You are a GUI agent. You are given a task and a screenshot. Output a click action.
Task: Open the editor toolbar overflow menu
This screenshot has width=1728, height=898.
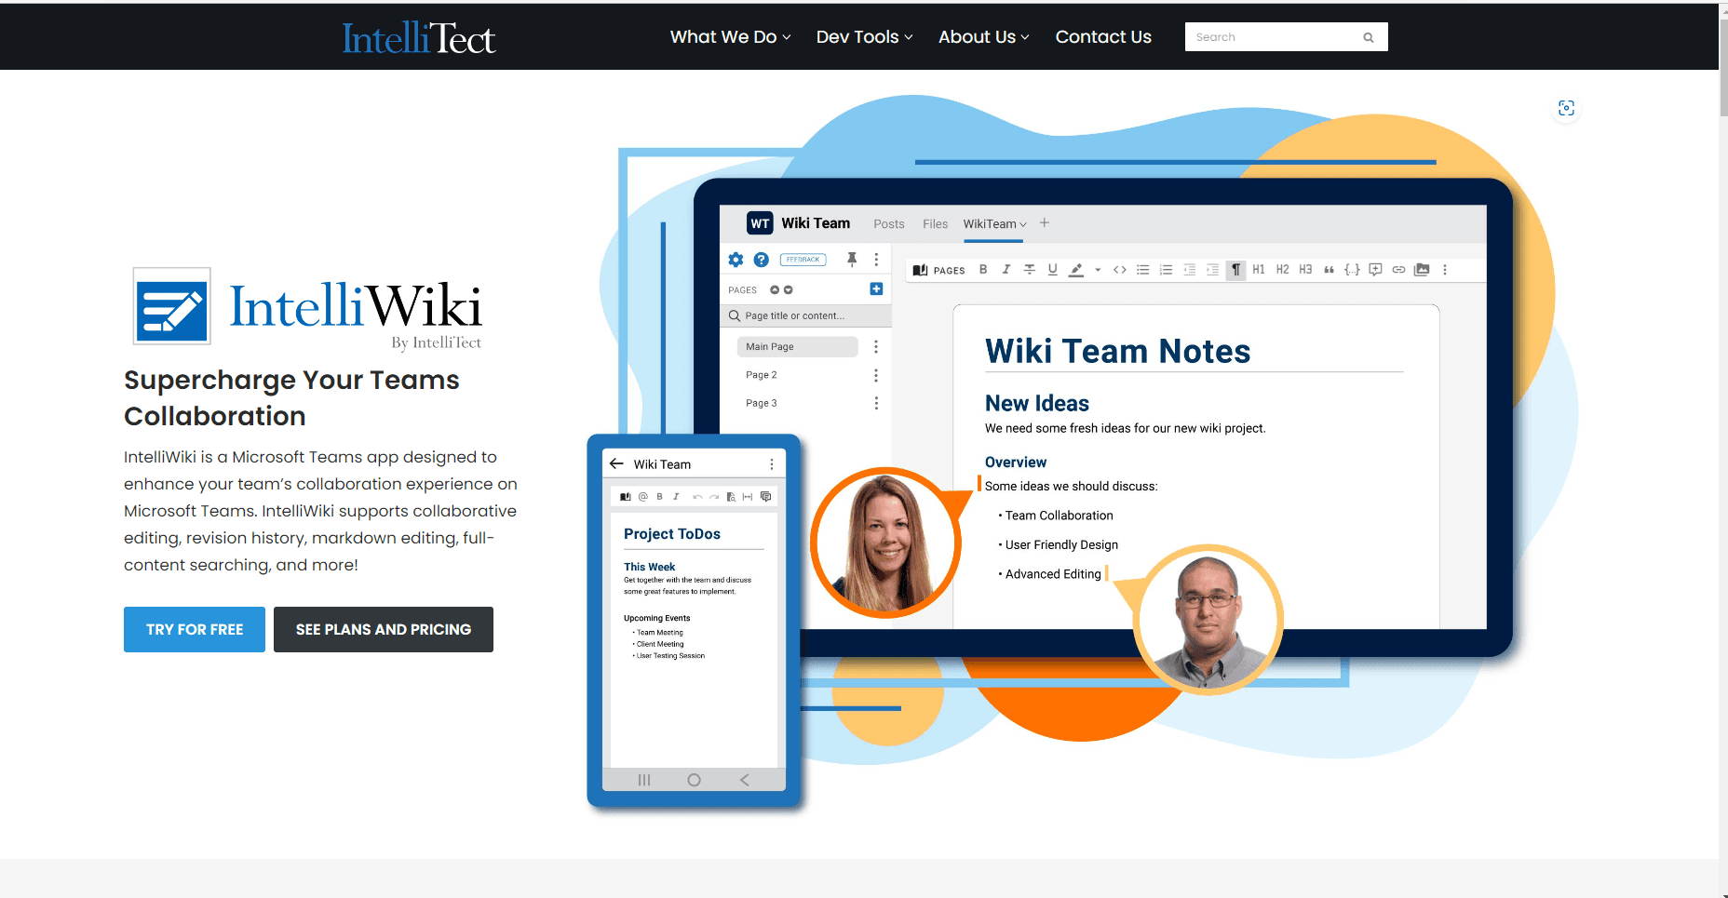pos(1445,270)
